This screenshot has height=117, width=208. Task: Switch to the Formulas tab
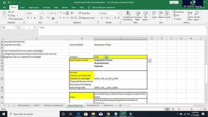(x=46, y=7)
